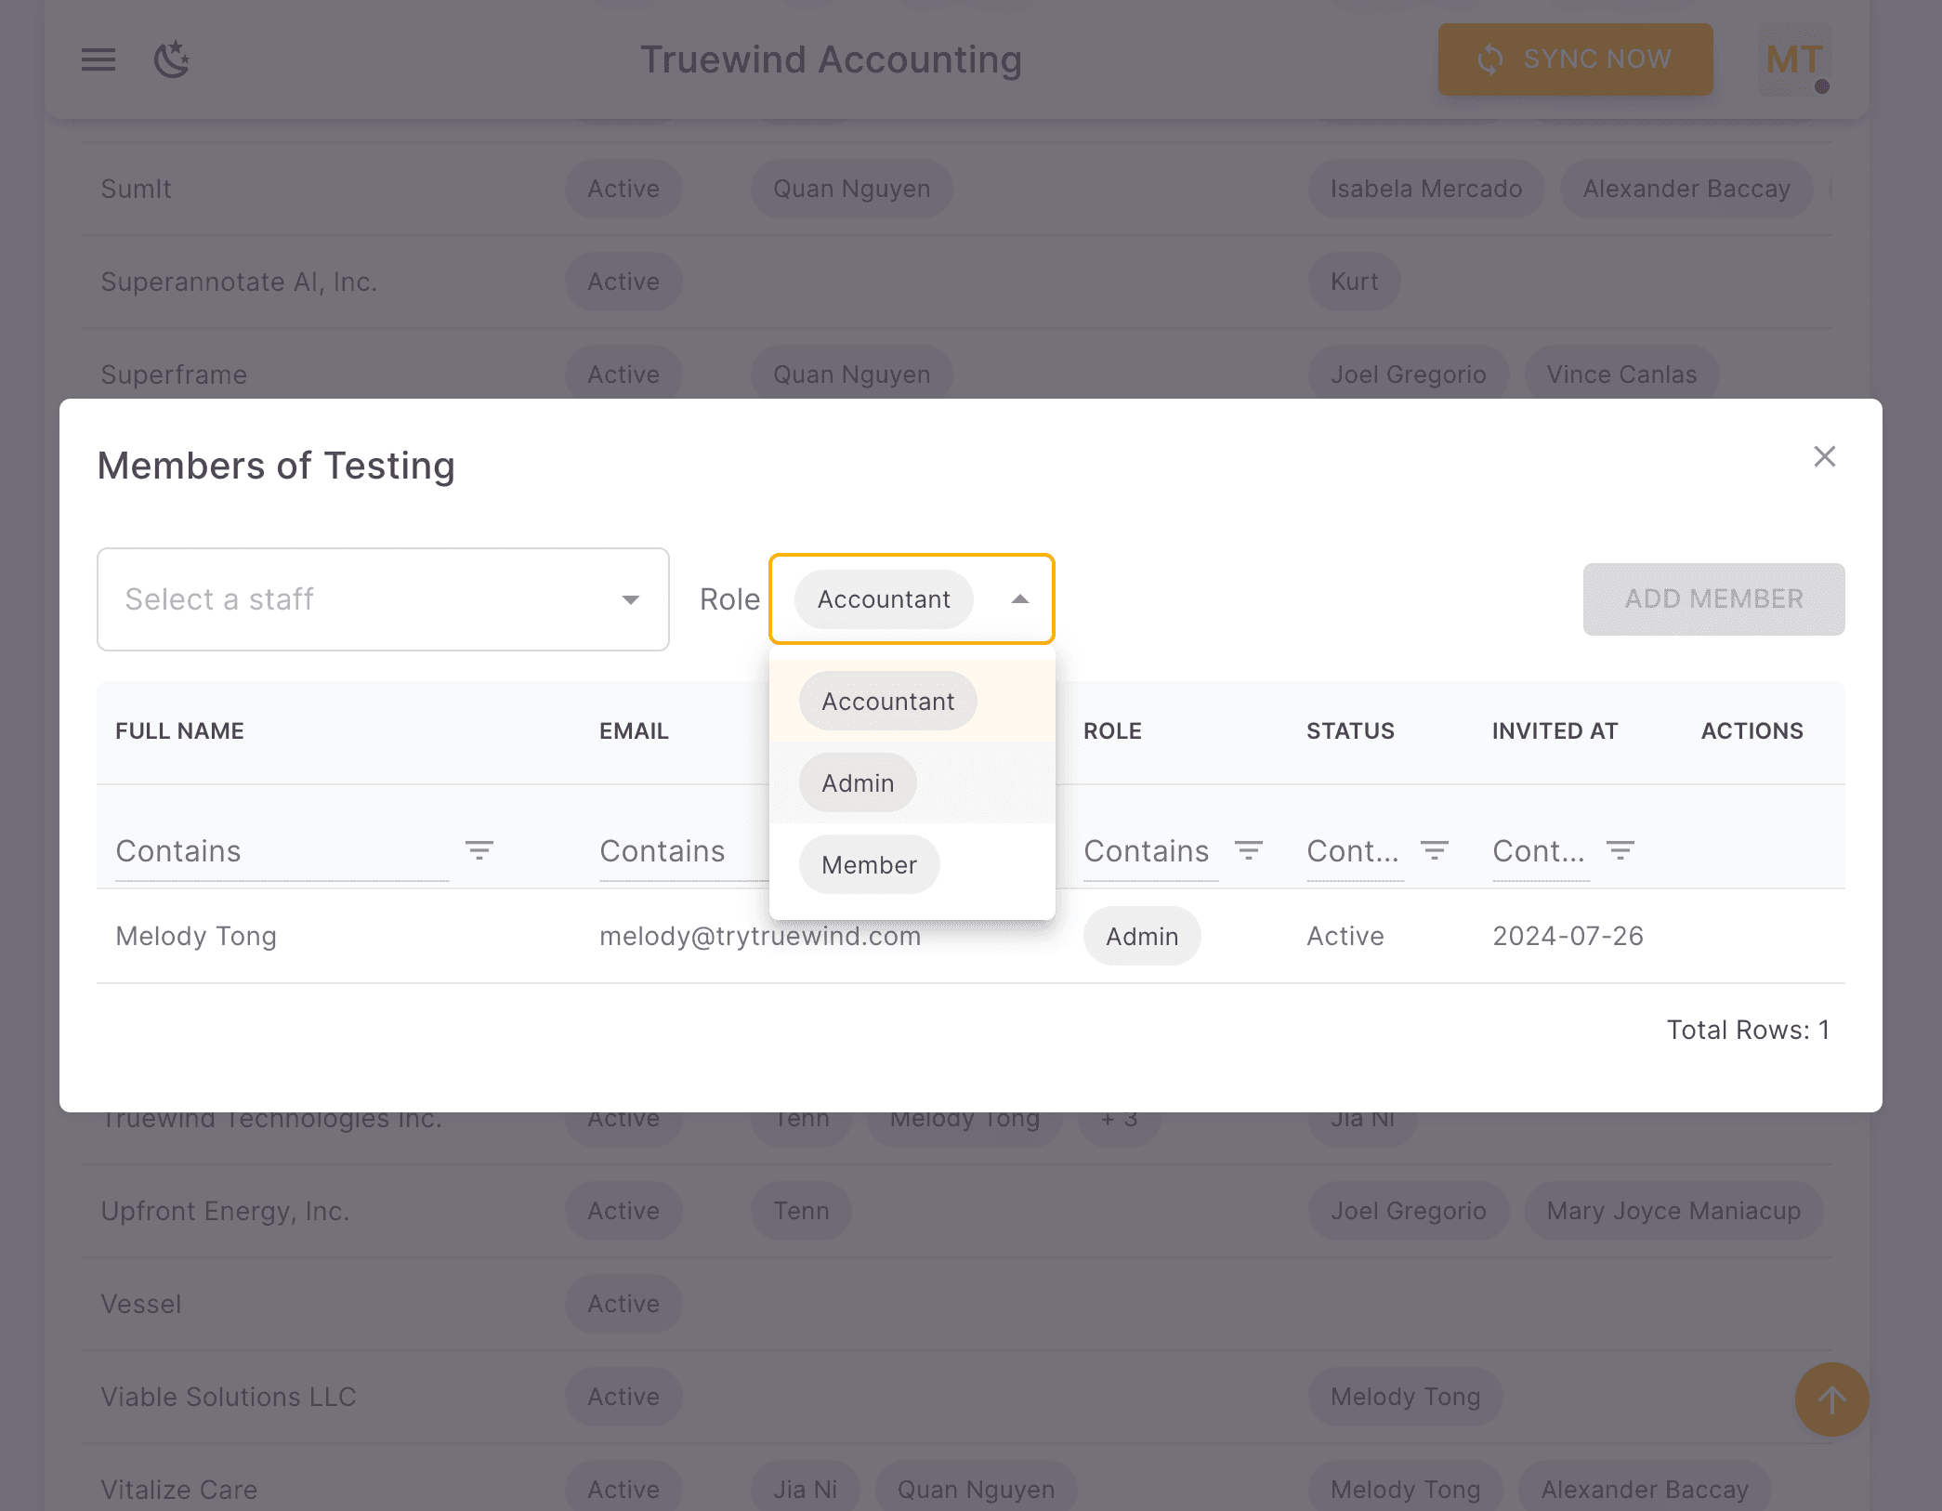Click the scroll-to-top arrow button
The height and width of the screenshot is (1511, 1942).
1831,1399
